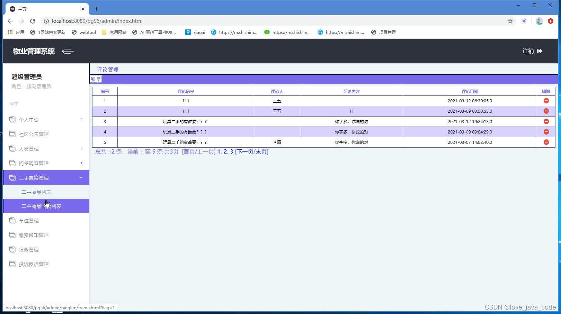Click the 个人中心 menu icon
Viewport: 561px width, 314px height.
coord(12,119)
